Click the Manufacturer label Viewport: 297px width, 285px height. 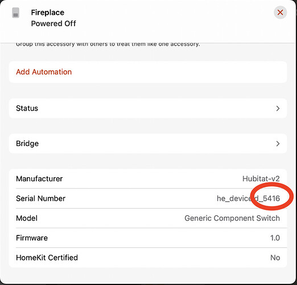[39, 179]
